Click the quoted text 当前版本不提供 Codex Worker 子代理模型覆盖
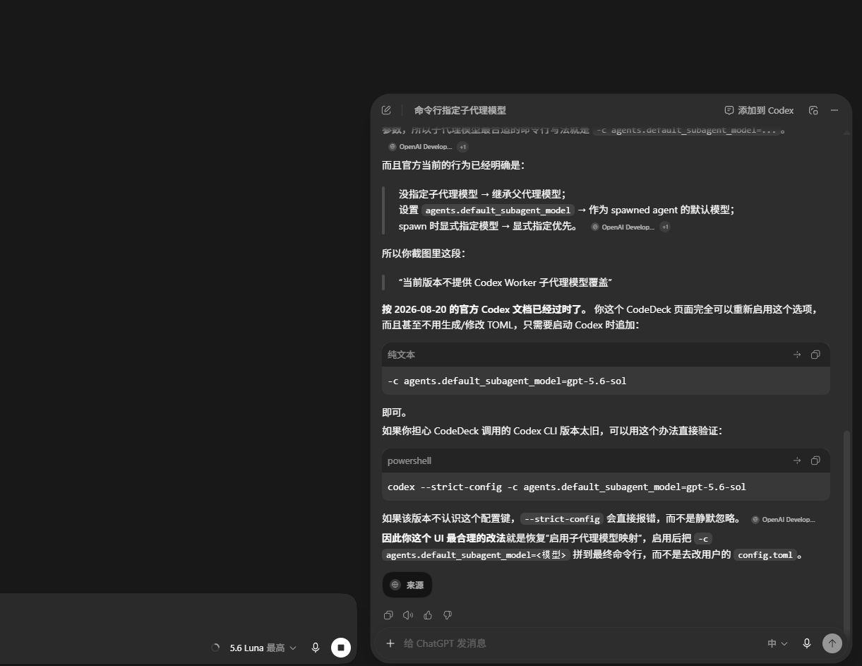Image resolution: width=862 pixels, height=666 pixels. pos(505,283)
